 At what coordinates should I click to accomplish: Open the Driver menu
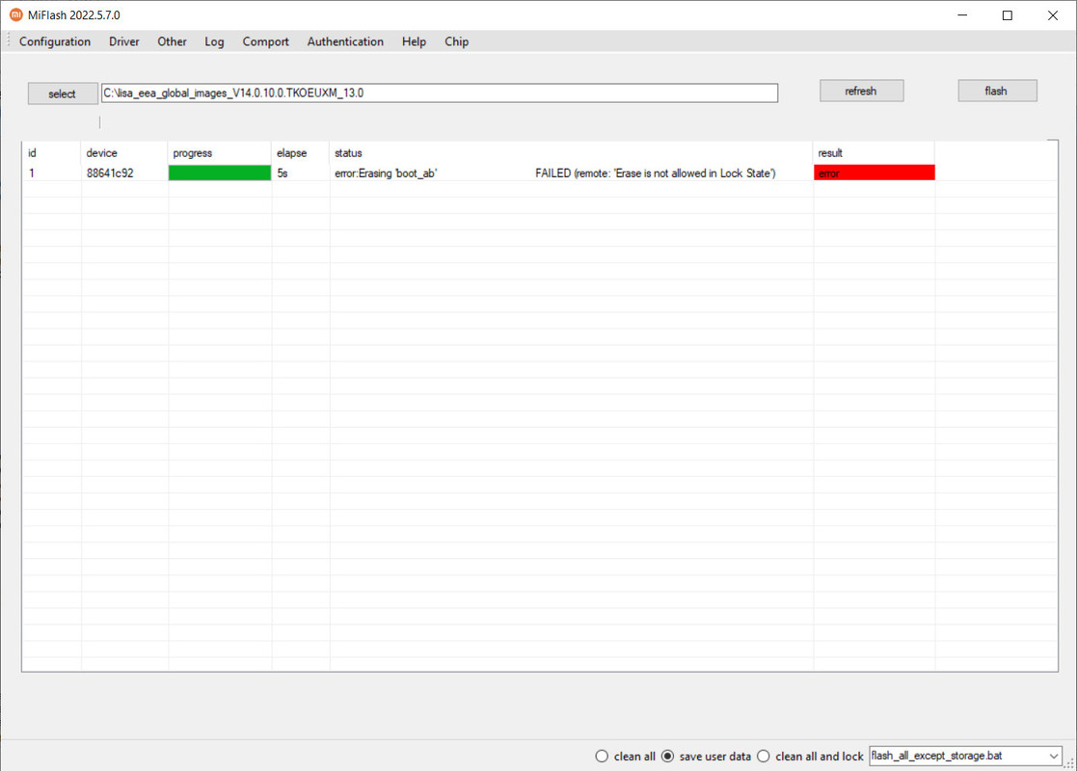[x=124, y=41]
